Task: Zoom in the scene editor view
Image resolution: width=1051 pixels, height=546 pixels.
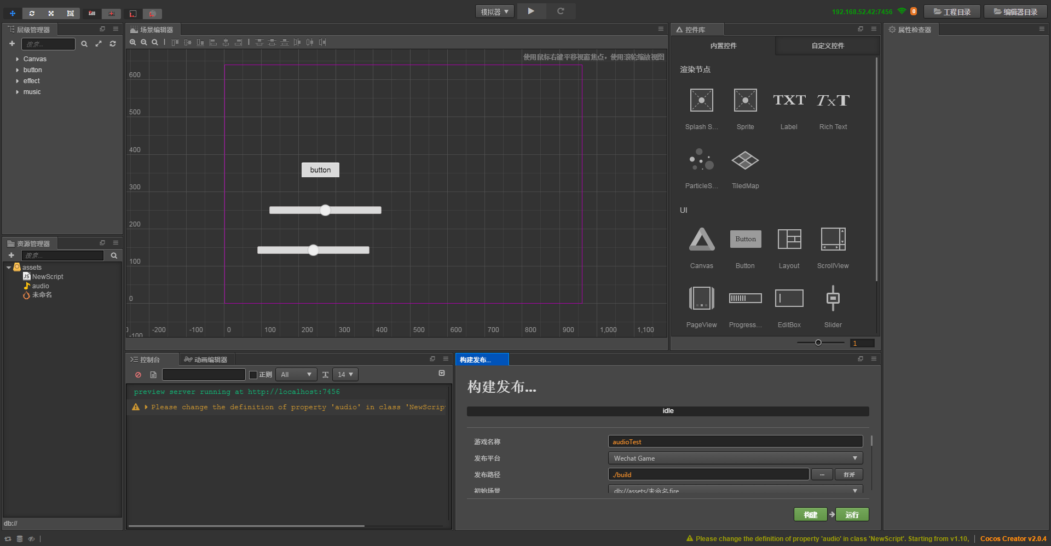Action: (133, 42)
